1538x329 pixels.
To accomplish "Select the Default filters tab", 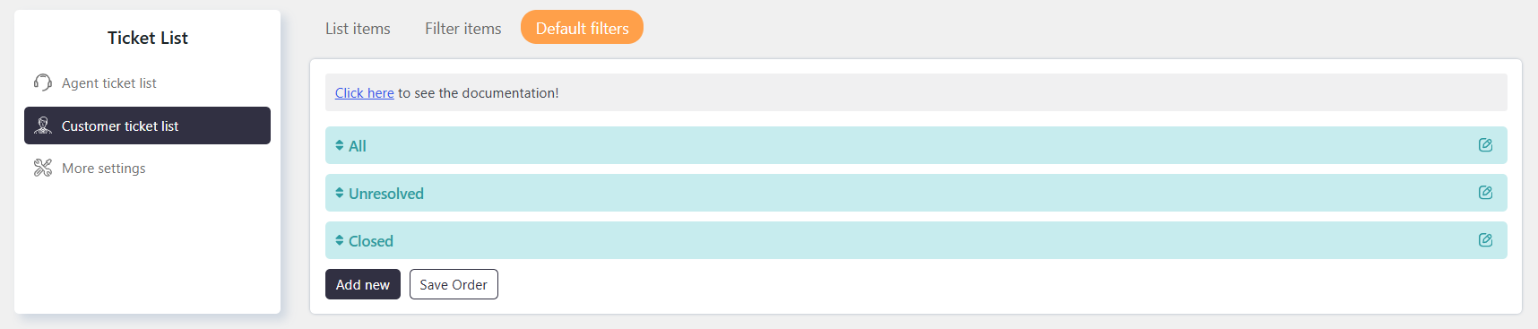I will pos(582,28).
